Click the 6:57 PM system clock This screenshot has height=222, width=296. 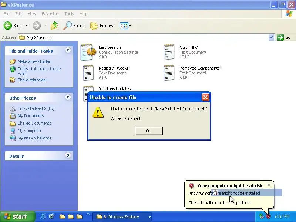(x=282, y=216)
